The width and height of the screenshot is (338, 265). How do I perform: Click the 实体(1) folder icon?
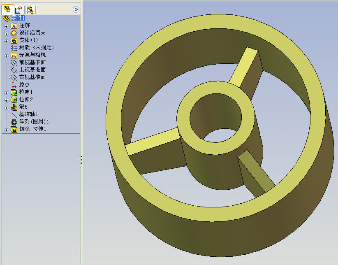click(14, 41)
